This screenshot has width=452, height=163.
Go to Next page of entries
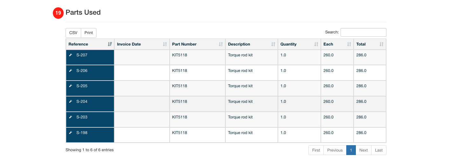click(x=364, y=150)
